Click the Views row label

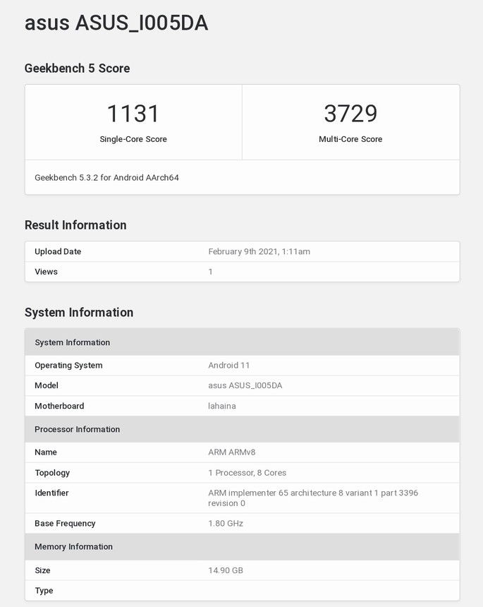tap(46, 272)
